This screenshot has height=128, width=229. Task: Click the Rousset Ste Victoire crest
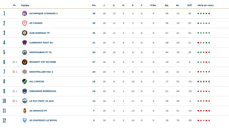pos(25,62)
